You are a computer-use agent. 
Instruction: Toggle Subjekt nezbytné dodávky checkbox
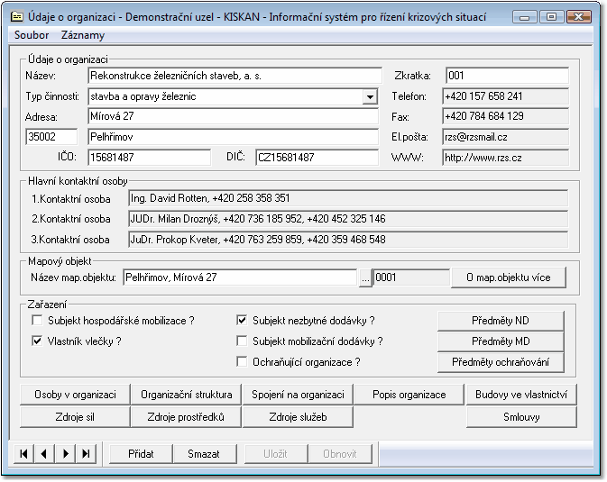point(242,321)
